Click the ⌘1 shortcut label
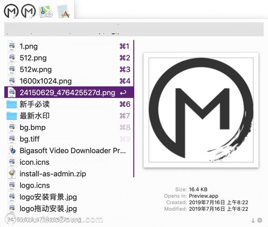This screenshot has width=268, height=227. (x=124, y=46)
